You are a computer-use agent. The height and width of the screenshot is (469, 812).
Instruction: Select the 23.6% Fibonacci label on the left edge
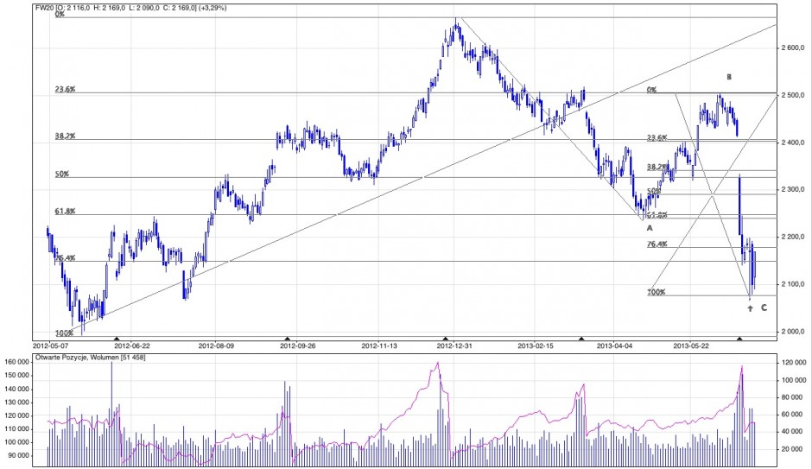coord(65,88)
